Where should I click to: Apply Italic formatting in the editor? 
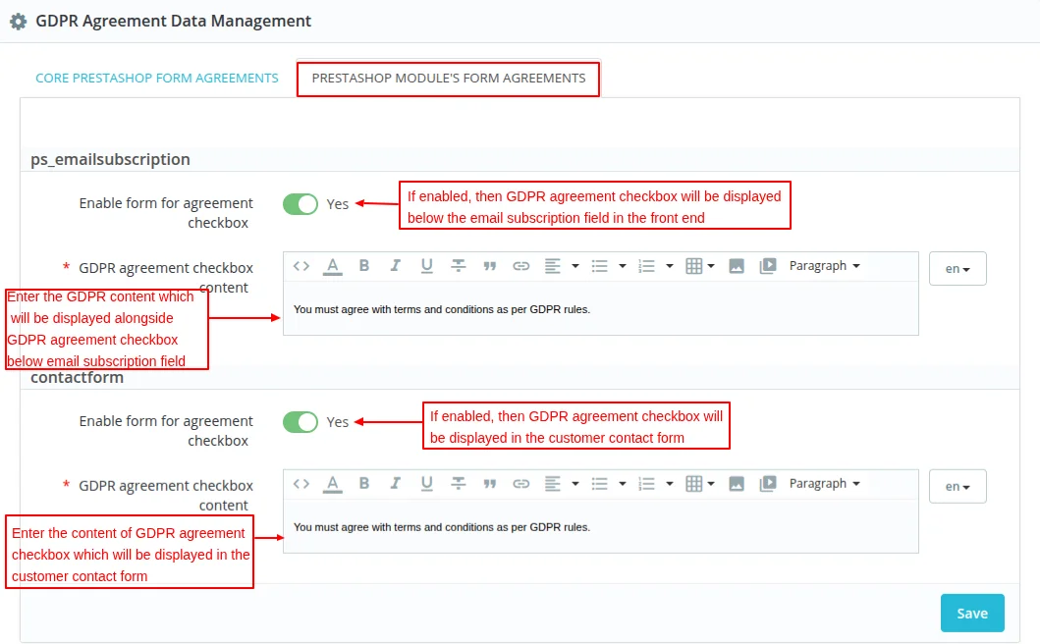(x=394, y=266)
